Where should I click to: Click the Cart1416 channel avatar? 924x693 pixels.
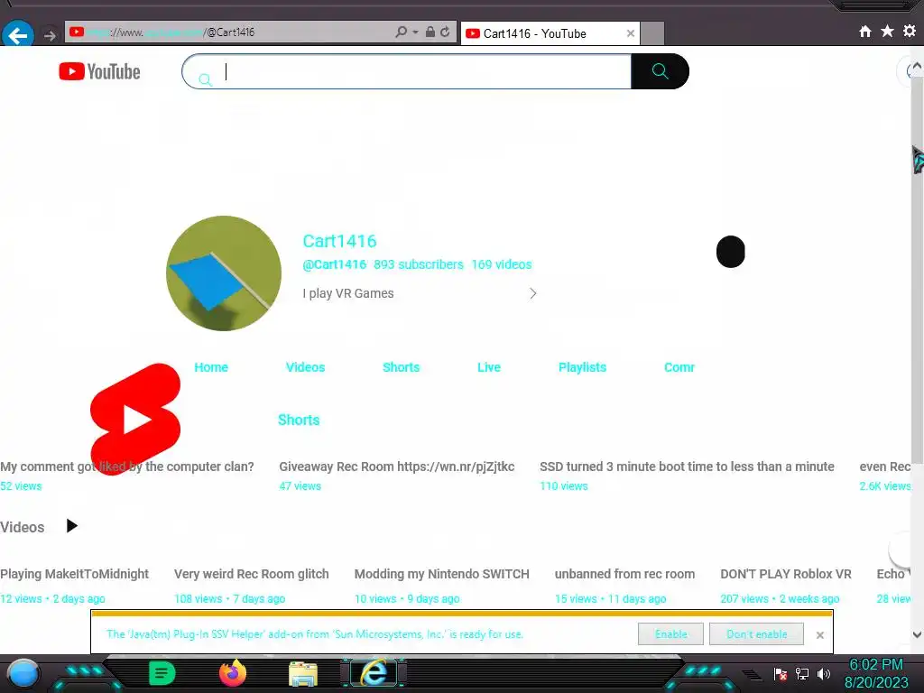pos(224,273)
